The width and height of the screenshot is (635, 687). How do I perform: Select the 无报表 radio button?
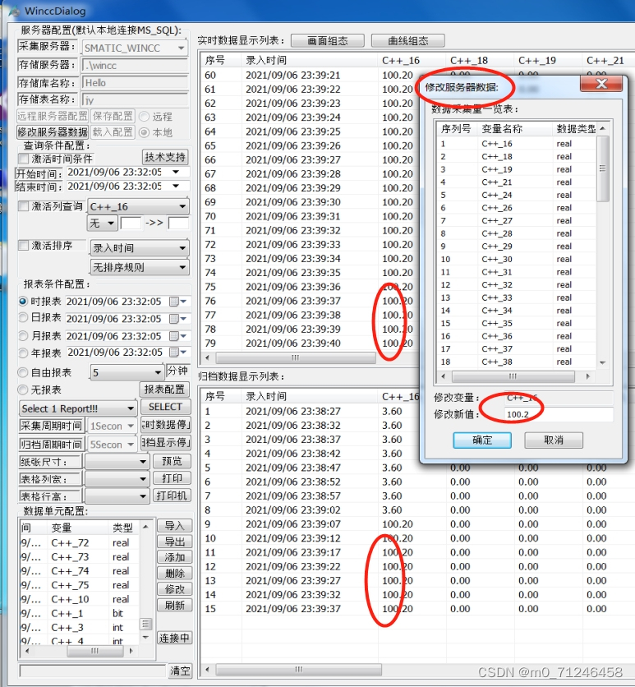pyautogui.click(x=22, y=390)
